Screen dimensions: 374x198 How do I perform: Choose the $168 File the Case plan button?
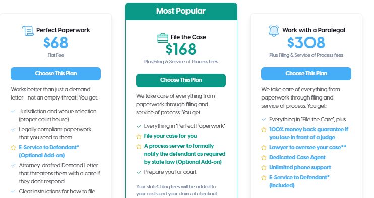tap(181, 80)
